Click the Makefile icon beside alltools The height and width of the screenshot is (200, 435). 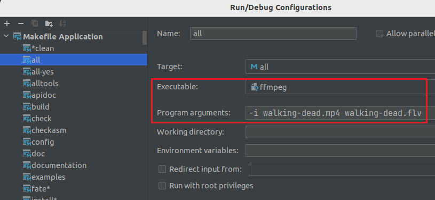coord(27,84)
